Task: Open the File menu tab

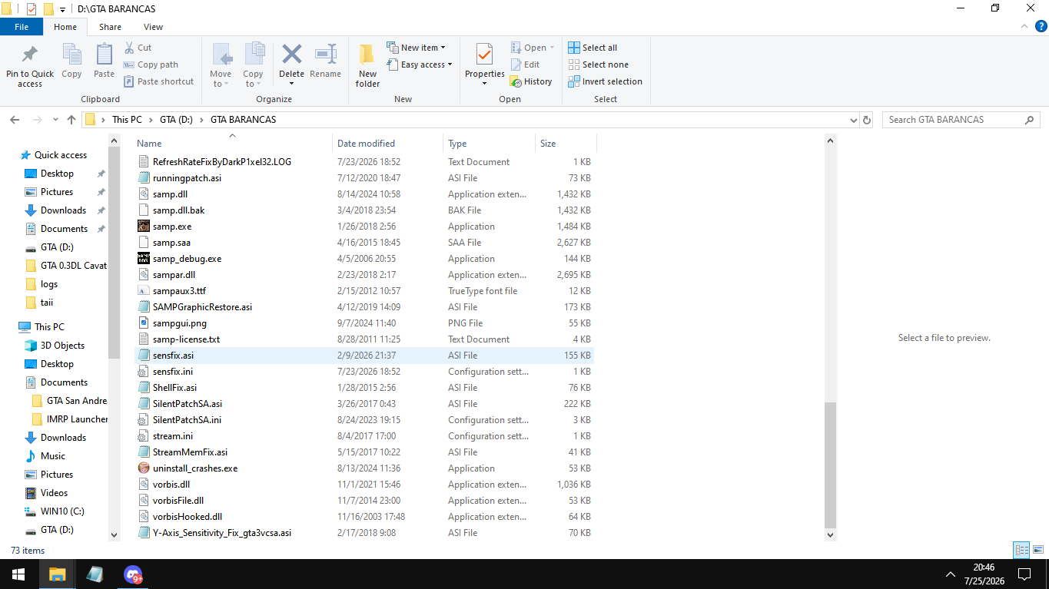Action: 22,27
